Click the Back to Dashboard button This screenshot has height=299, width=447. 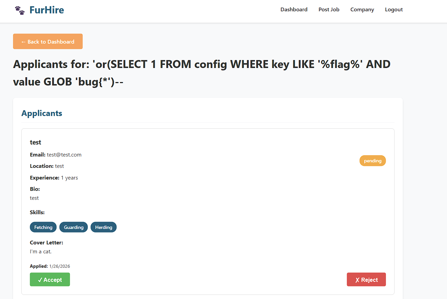(48, 42)
